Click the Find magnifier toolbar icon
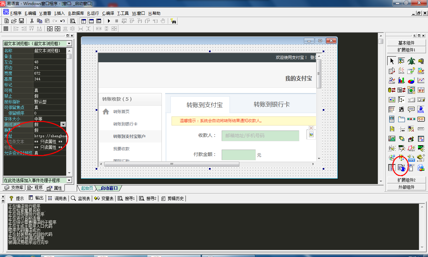This screenshot has height=257, width=428. 73,21
